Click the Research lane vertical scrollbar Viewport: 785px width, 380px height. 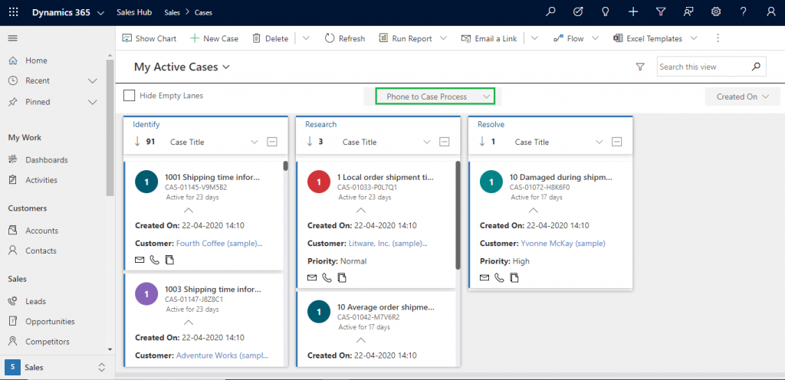pyautogui.click(x=458, y=215)
